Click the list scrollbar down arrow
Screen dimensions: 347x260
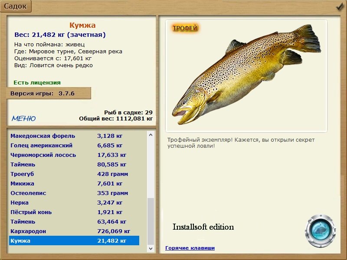(x=151, y=248)
